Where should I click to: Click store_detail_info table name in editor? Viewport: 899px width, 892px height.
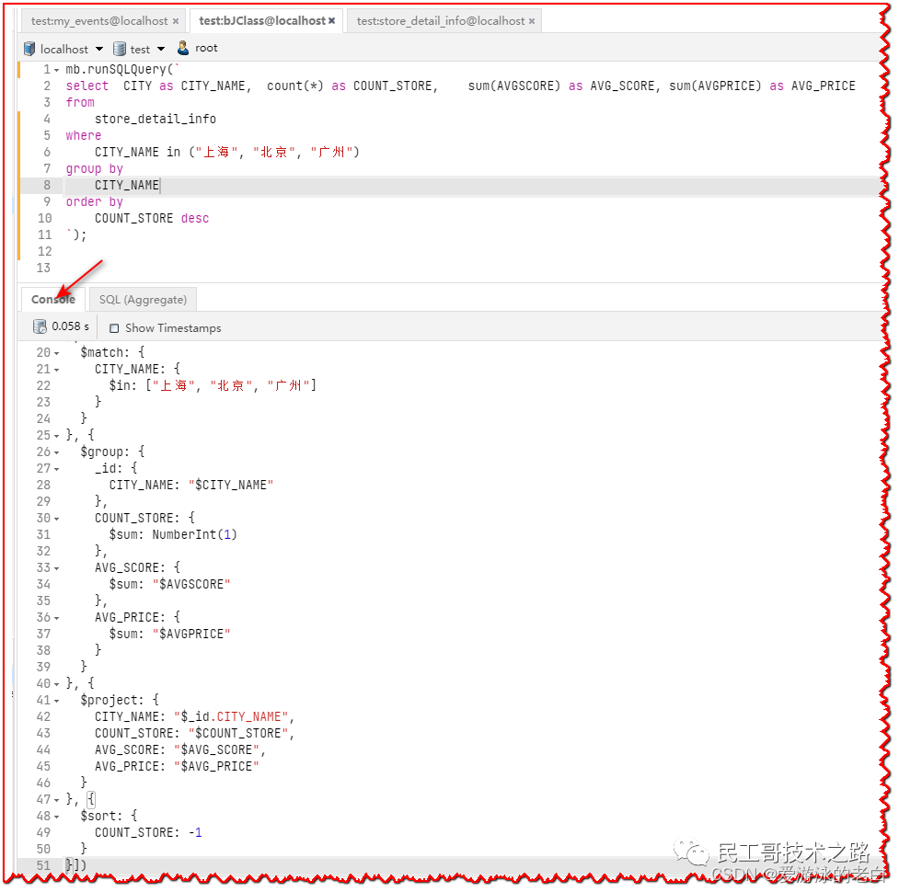(156, 120)
